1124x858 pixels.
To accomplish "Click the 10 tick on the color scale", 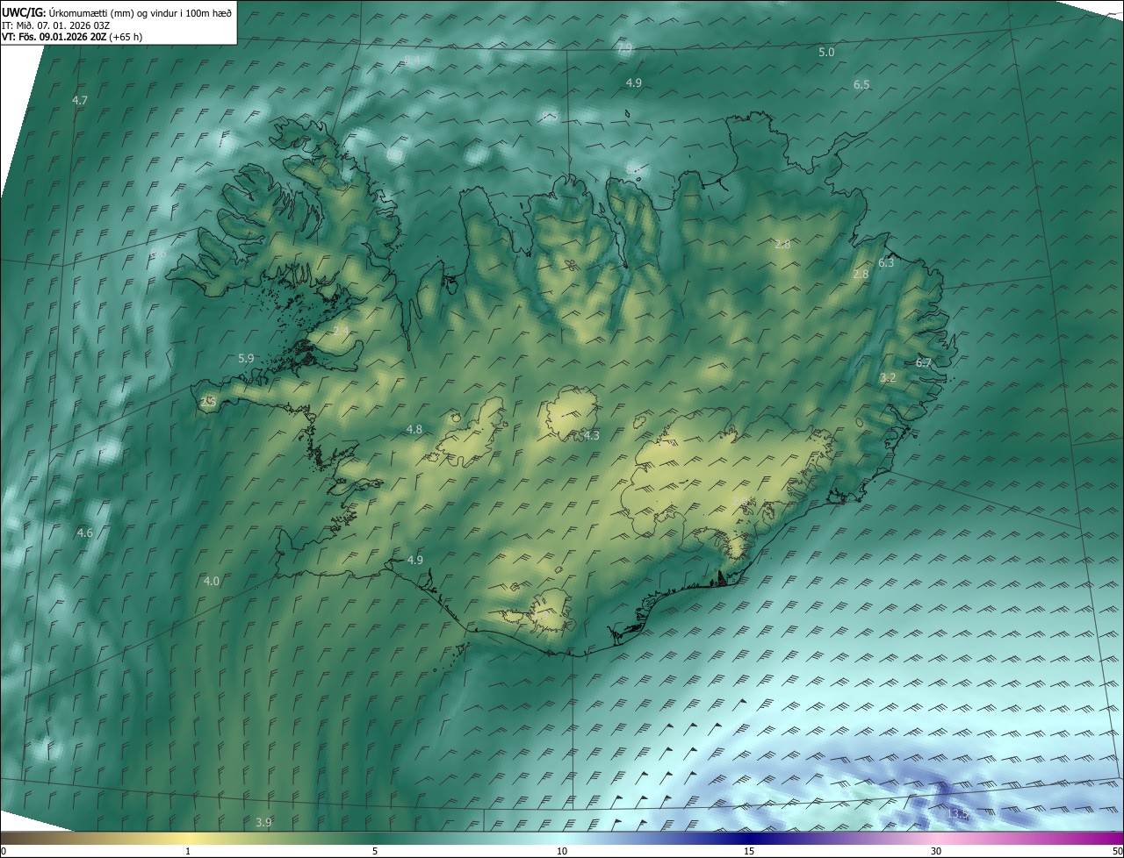I will [x=562, y=851].
